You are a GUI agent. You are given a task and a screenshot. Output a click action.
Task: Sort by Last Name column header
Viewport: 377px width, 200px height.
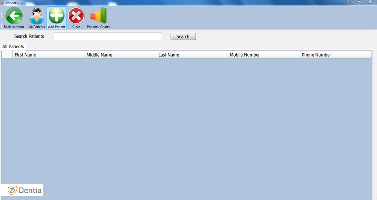(192, 55)
